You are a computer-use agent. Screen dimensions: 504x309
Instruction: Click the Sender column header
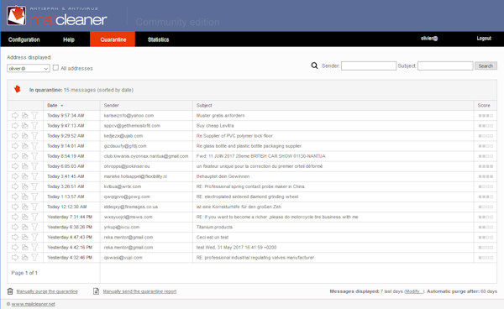click(111, 105)
